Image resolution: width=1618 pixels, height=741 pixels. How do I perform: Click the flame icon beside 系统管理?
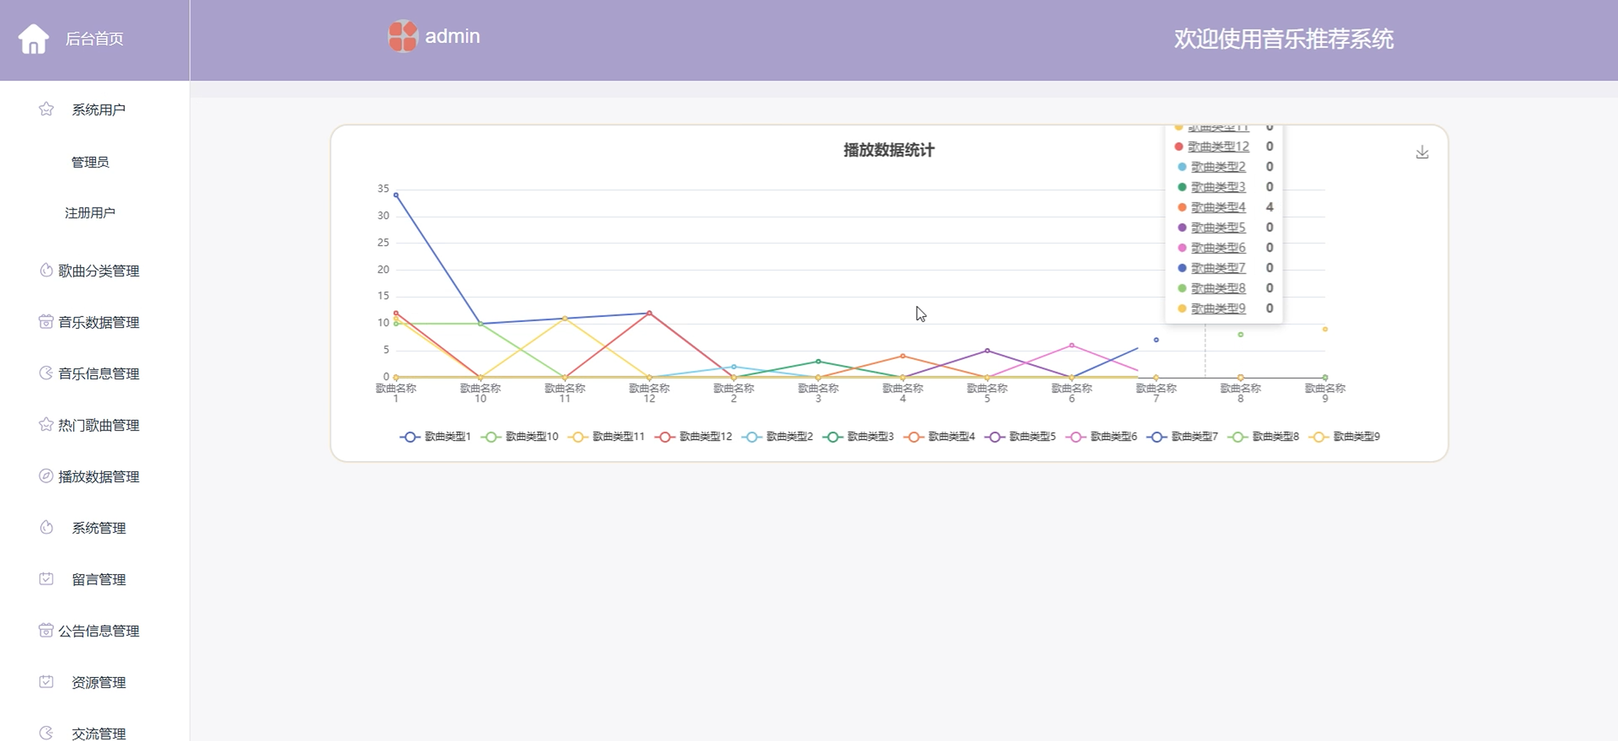pyautogui.click(x=46, y=527)
